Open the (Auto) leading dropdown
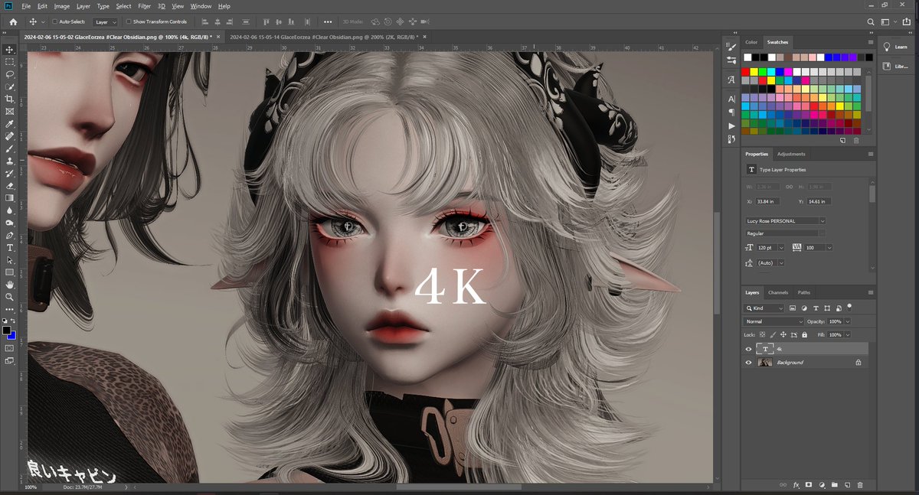This screenshot has height=495, width=919. (x=781, y=263)
